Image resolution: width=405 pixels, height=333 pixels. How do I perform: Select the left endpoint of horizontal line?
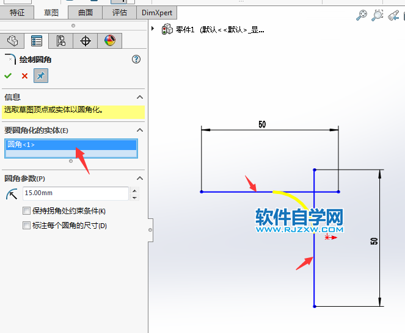point(202,192)
